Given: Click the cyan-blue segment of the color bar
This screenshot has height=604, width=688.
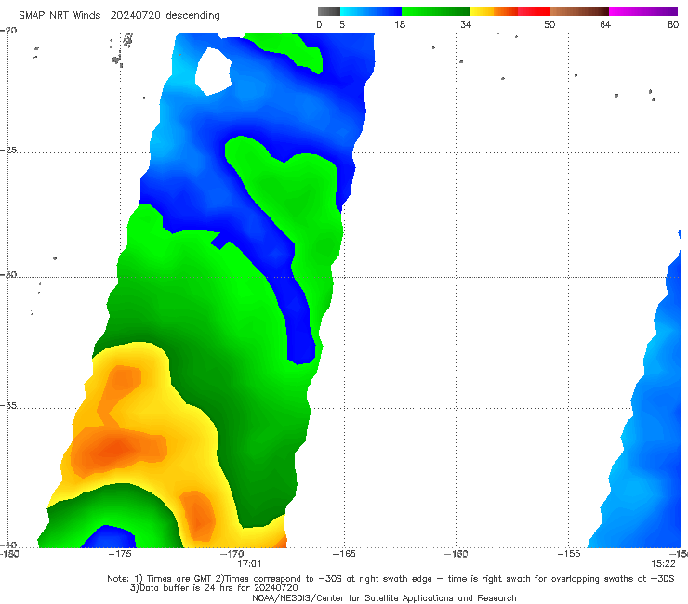Looking at the screenshot, I should 371,11.
